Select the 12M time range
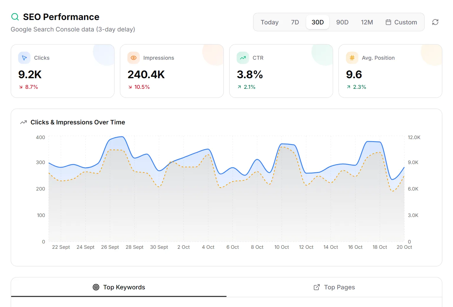The height and width of the screenshot is (307, 453). point(367,22)
